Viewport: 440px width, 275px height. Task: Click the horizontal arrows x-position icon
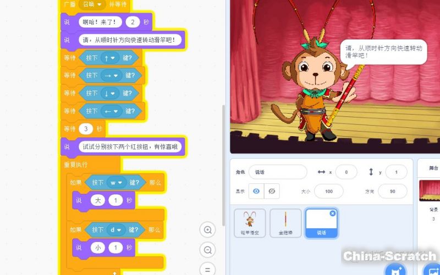321,172
